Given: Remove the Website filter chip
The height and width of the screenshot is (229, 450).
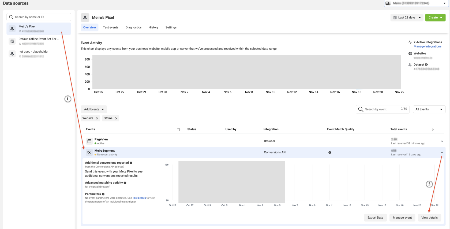Looking at the screenshot, I should click(97, 118).
